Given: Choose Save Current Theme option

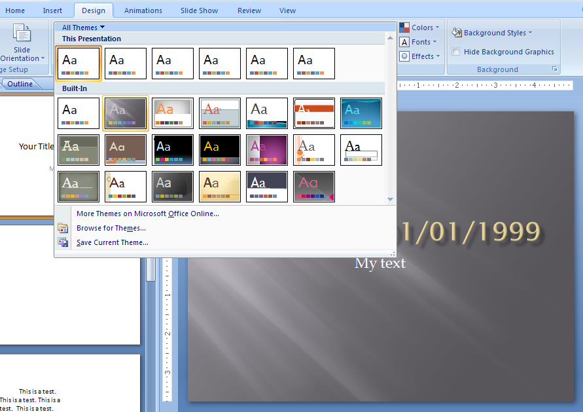Looking at the screenshot, I should pyautogui.click(x=113, y=242).
